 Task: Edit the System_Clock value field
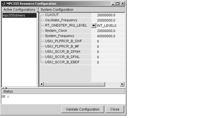tap(108, 31)
